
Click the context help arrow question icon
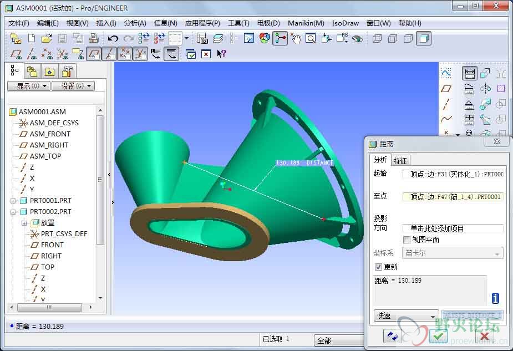click(221, 54)
